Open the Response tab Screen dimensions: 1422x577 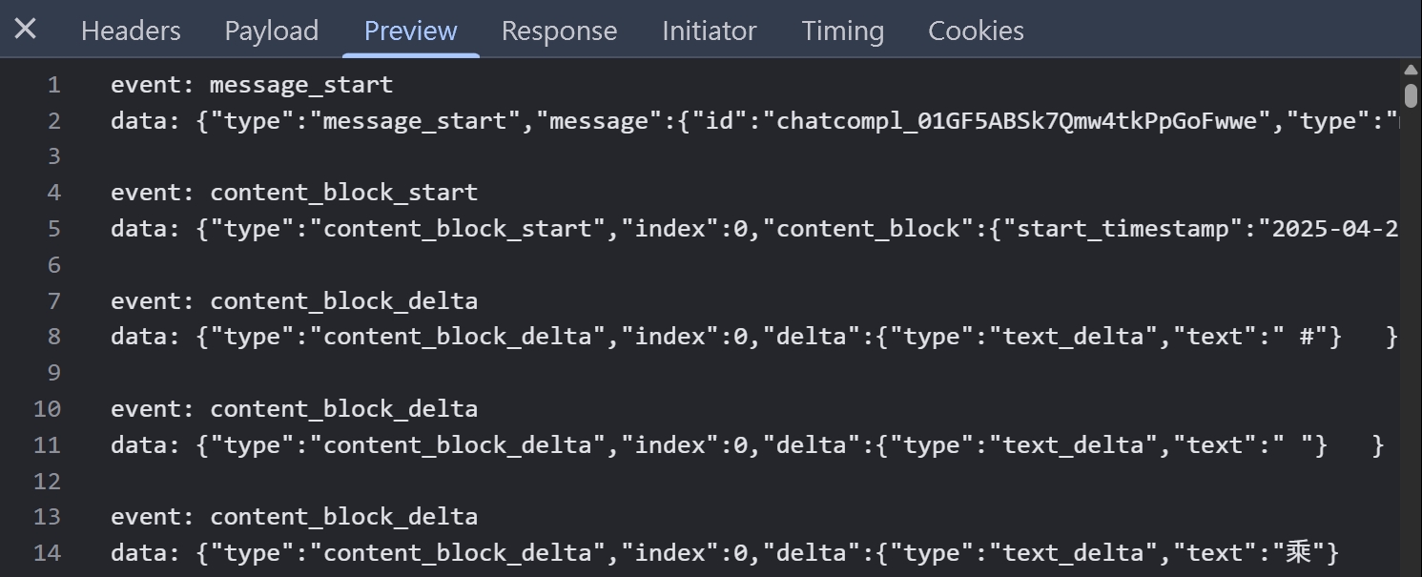[560, 31]
